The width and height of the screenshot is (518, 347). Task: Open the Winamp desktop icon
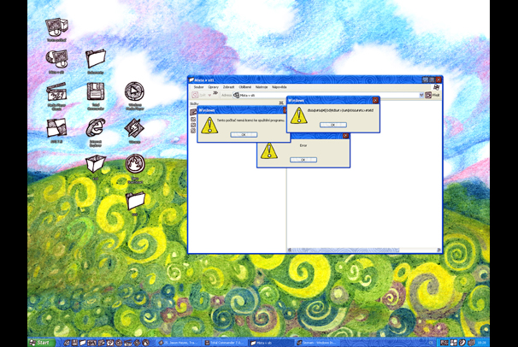[x=133, y=128]
